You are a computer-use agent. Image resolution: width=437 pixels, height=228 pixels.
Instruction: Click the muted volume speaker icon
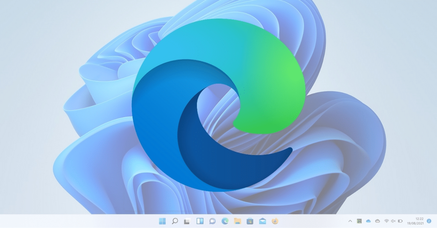tap(393, 221)
